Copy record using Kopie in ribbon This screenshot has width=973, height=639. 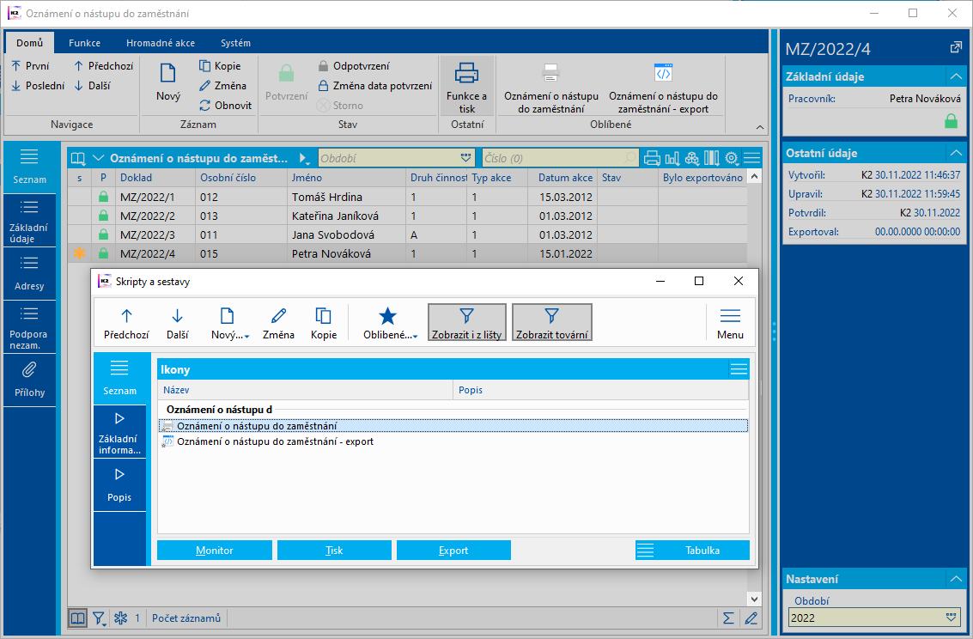pyautogui.click(x=220, y=66)
